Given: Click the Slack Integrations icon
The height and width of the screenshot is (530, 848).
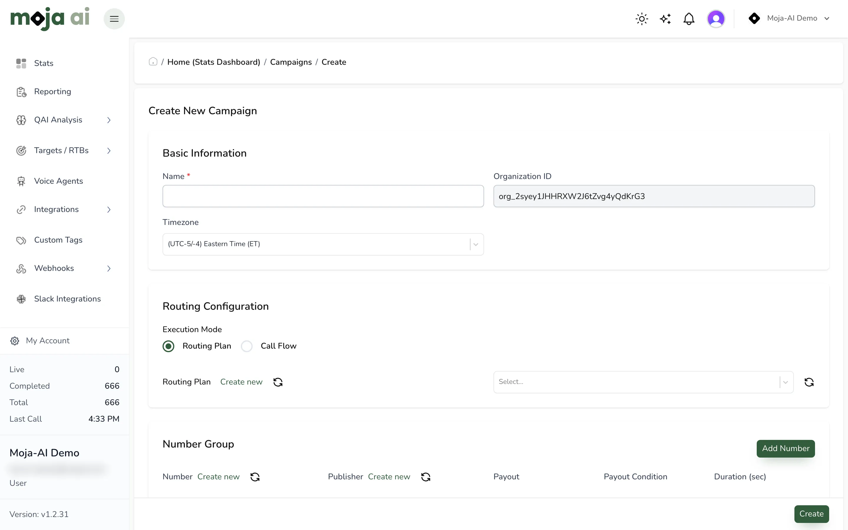Looking at the screenshot, I should point(21,299).
